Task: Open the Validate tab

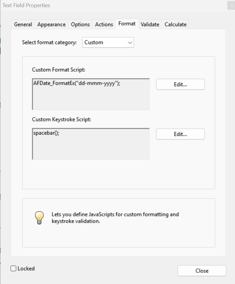Action: coord(150,24)
